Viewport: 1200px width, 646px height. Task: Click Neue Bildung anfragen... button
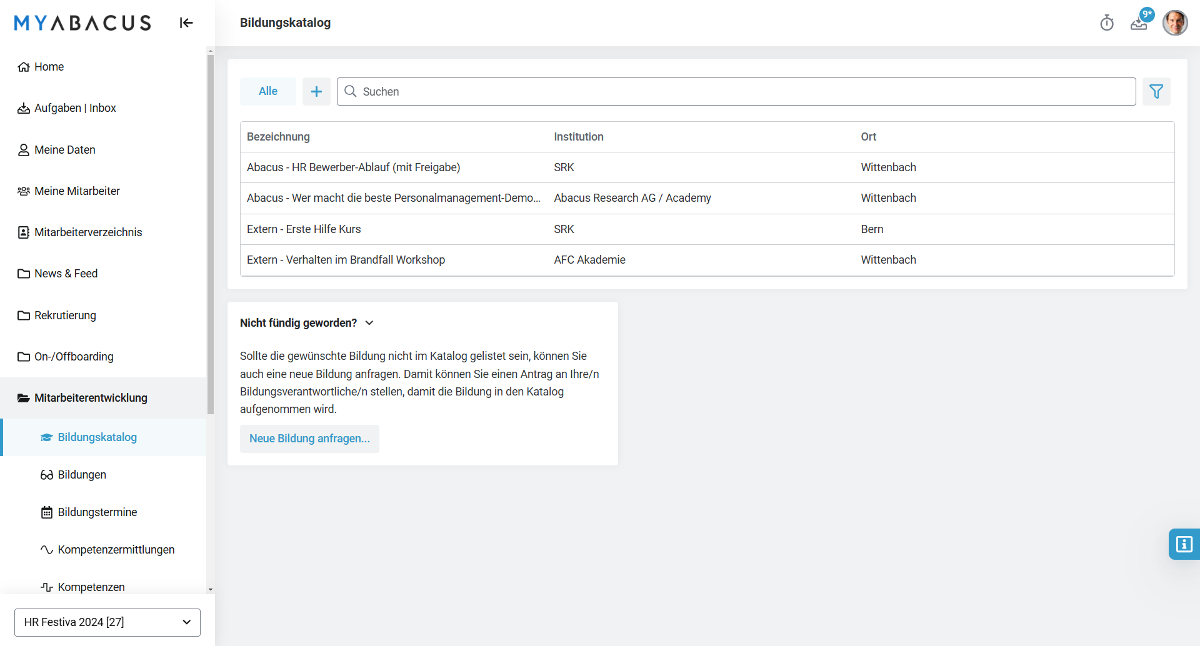pos(309,439)
